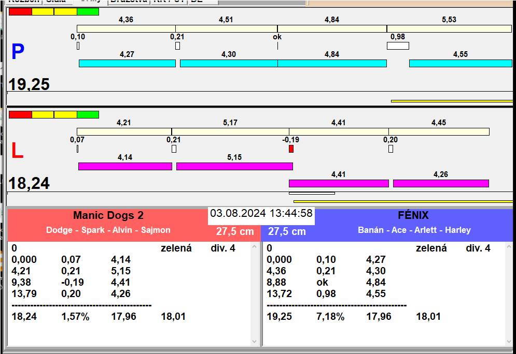Click the FÉNIX team header
Viewport: 516px width, 354px height.
(x=414, y=216)
